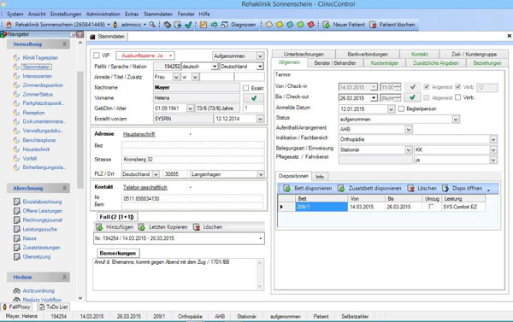Open the Extras menu
Screen dimensions: 513x322
[x=132, y=14]
